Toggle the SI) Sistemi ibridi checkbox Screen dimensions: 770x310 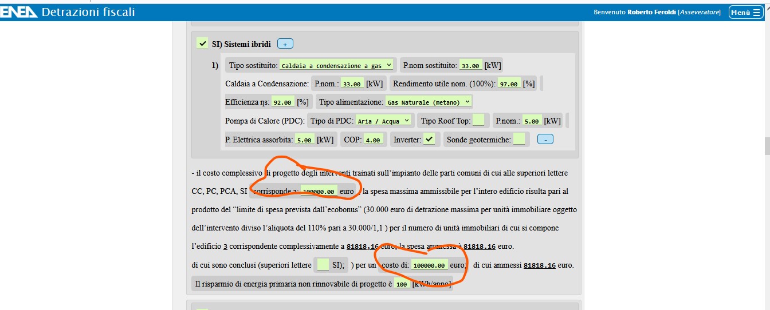202,43
